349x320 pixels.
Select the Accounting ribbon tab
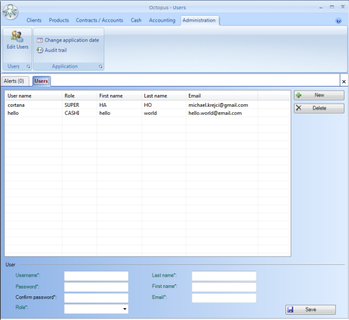point(162,20)
